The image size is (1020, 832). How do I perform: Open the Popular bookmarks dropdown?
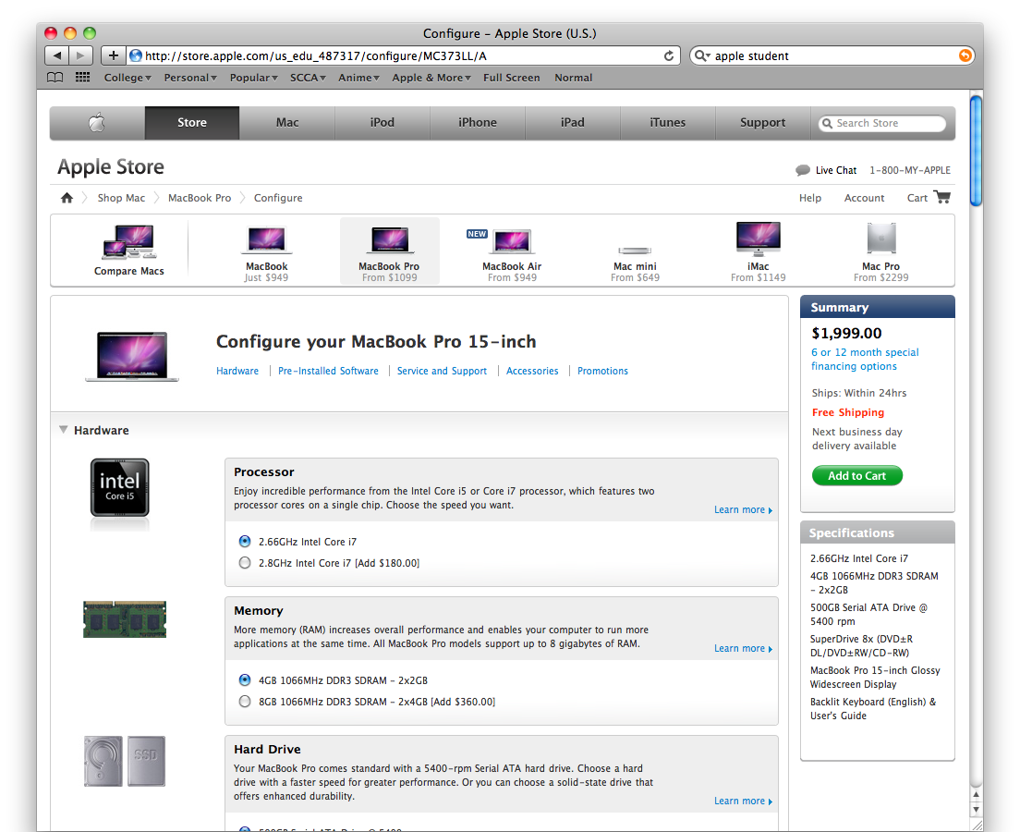pyautogui.click(x=254, y=78)
